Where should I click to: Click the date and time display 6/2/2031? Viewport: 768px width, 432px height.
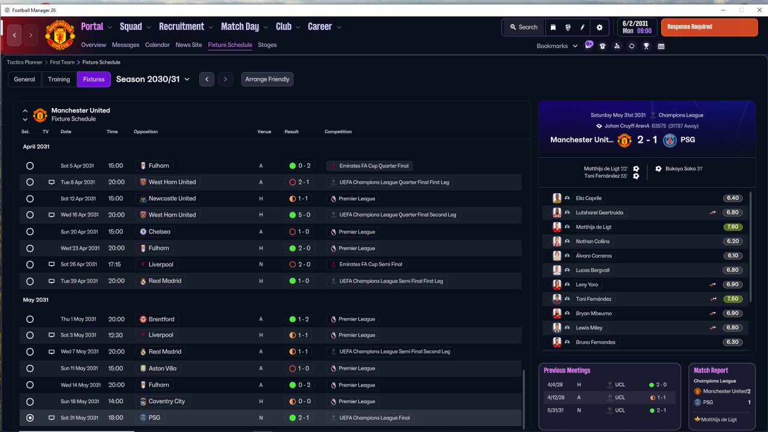636,27
